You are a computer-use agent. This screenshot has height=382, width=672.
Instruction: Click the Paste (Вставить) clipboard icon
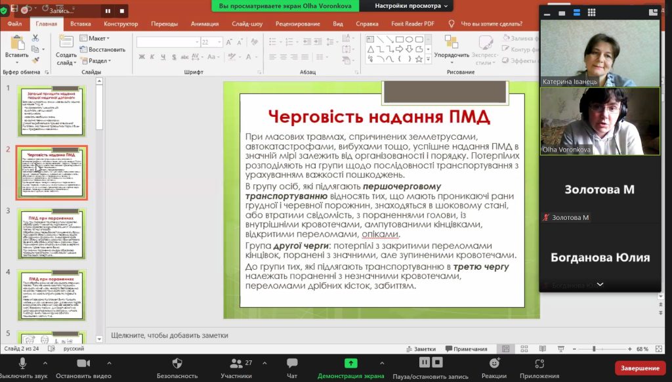[17, 43]
